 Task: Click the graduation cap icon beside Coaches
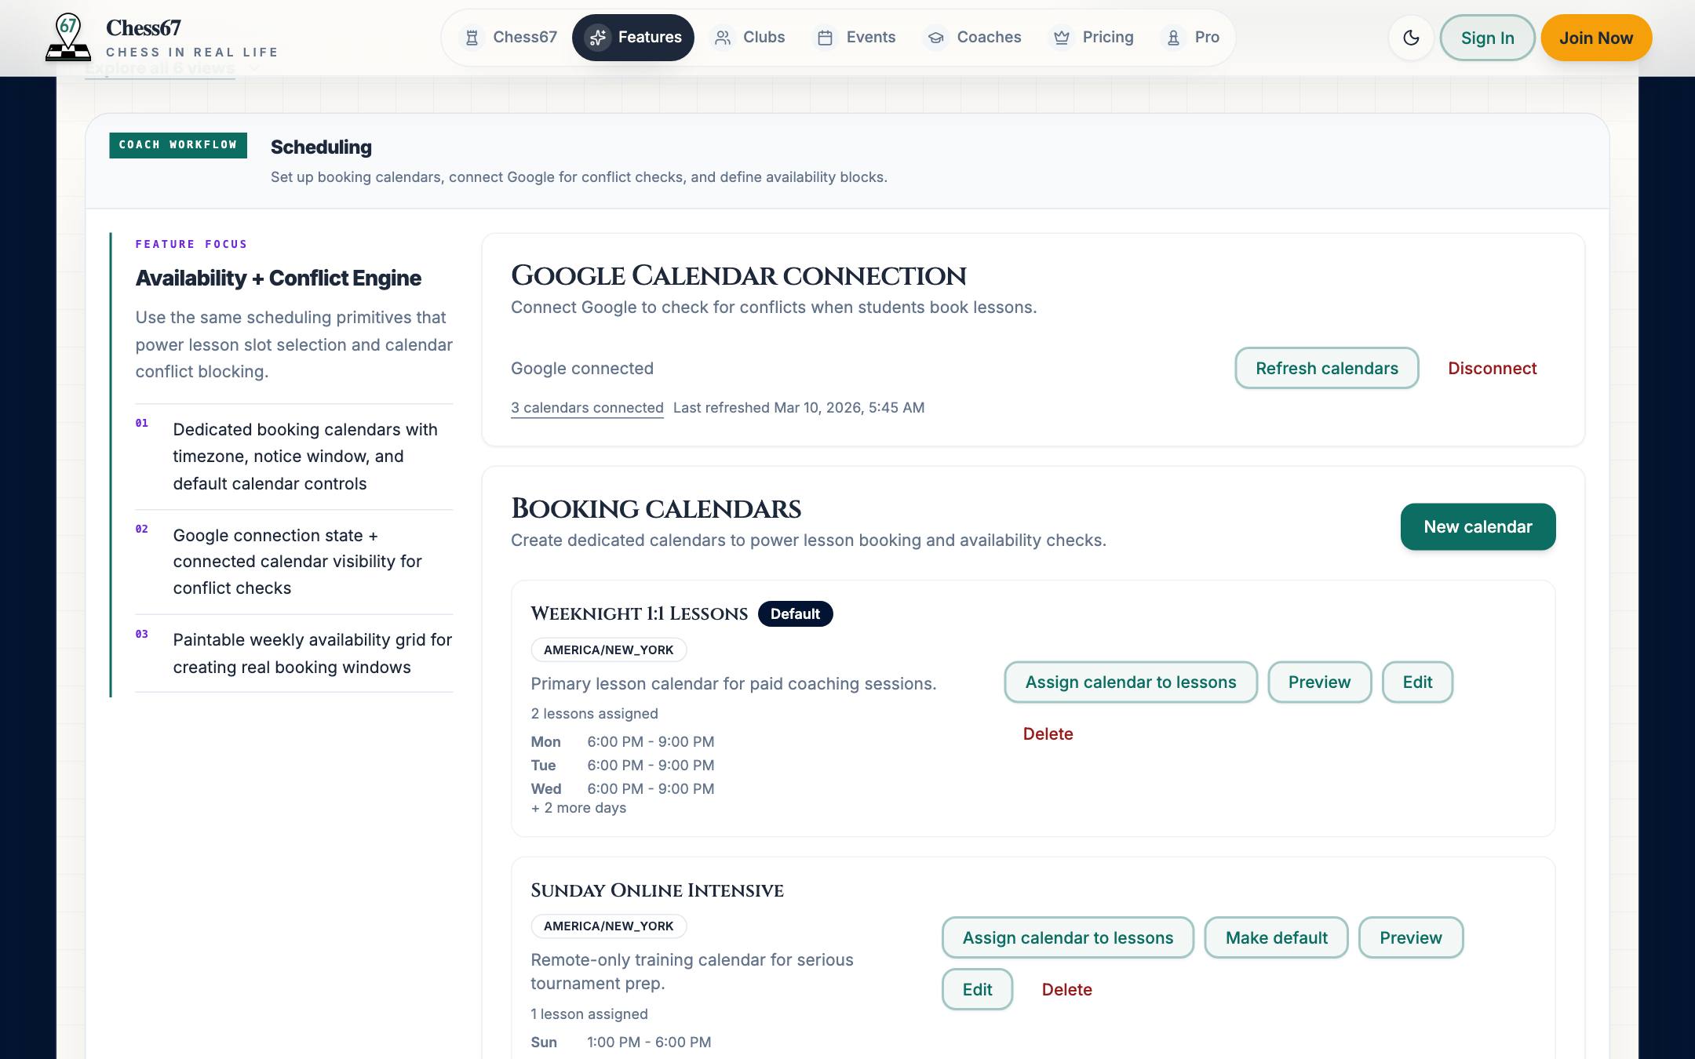pyautogui.click(x=935, y=38)
